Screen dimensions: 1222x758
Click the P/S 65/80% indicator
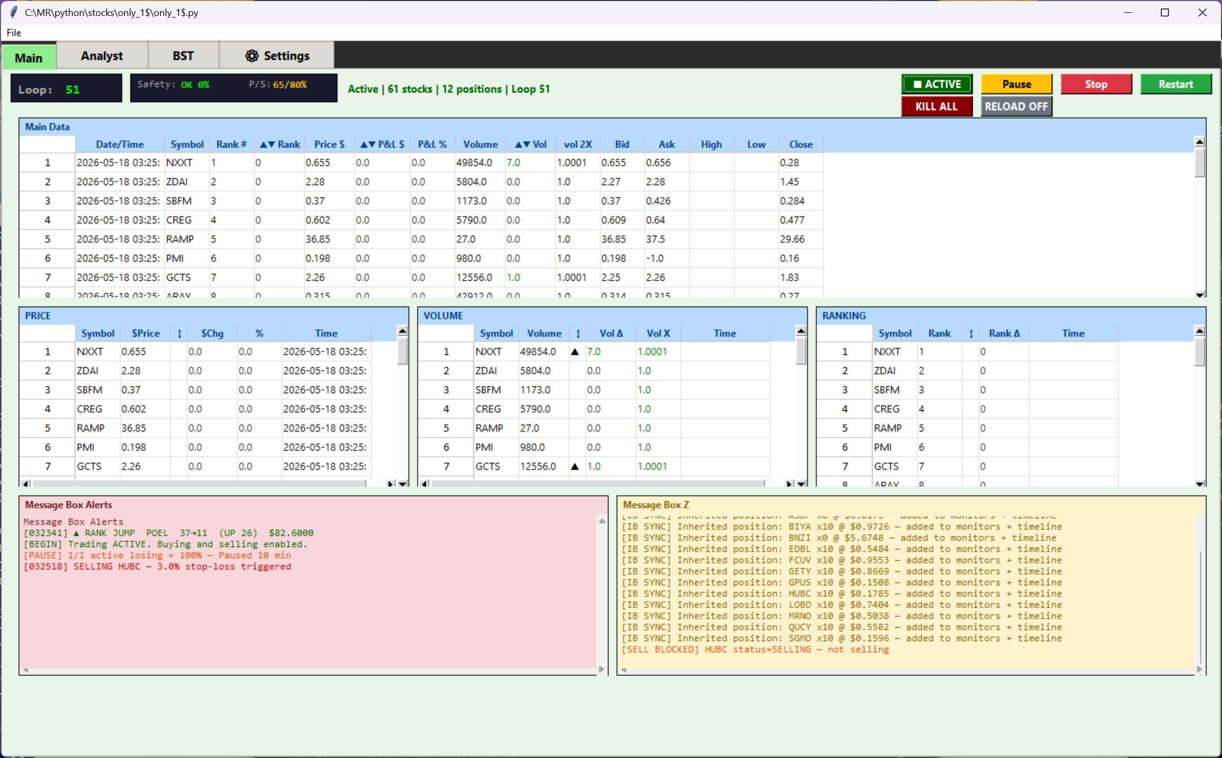coord(277,84)
